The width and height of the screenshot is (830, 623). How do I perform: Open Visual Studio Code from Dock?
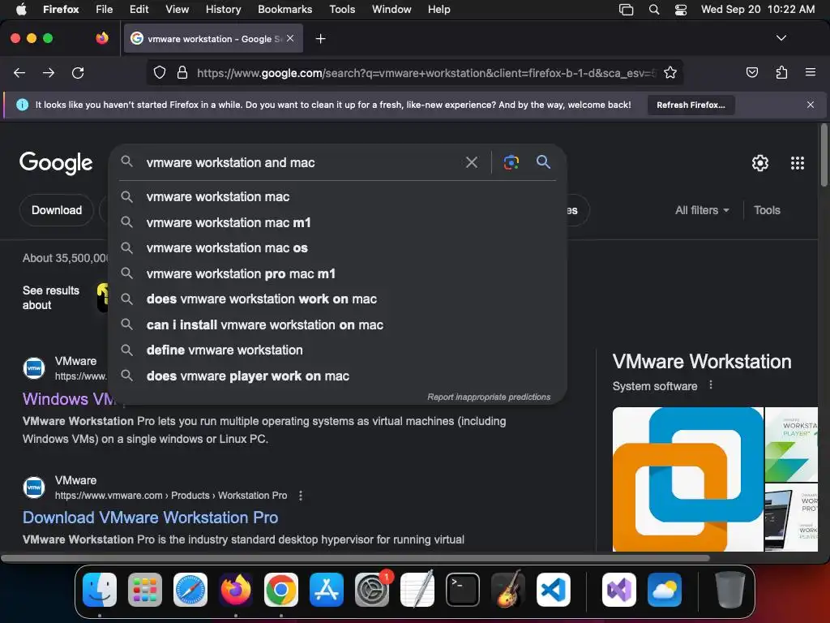[x=553, y=590]
